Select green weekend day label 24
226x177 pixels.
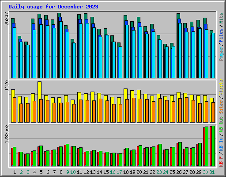coord(166,172)
